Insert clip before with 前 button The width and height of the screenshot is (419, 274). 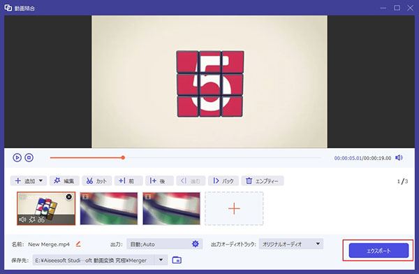(128, 181)
